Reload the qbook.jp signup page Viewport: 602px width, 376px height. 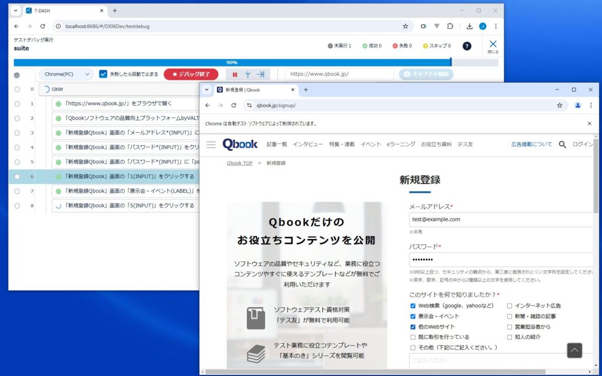[233, 105]
